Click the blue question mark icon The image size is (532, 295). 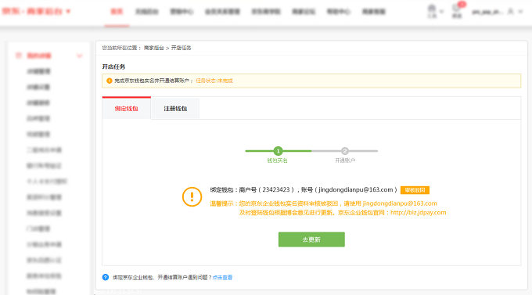pyautogui.click(x=106, y=277)
